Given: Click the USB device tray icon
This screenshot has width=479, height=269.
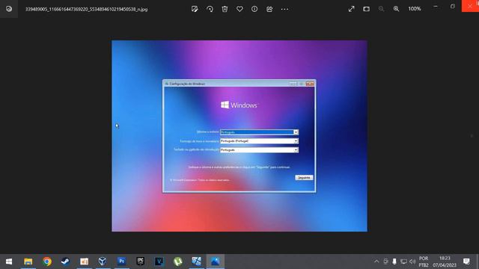Looking at the screenshot, I should tap(394, 262).
